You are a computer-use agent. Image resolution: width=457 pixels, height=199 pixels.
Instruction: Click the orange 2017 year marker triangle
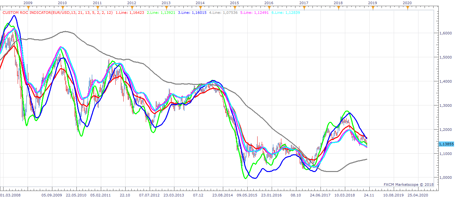click(304, 8)
